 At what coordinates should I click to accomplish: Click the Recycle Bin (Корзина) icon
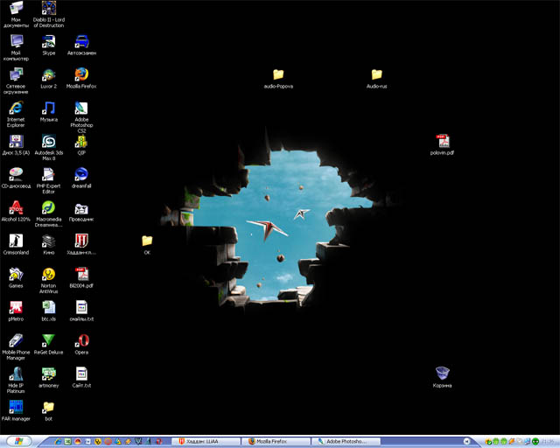click(443, 374)
